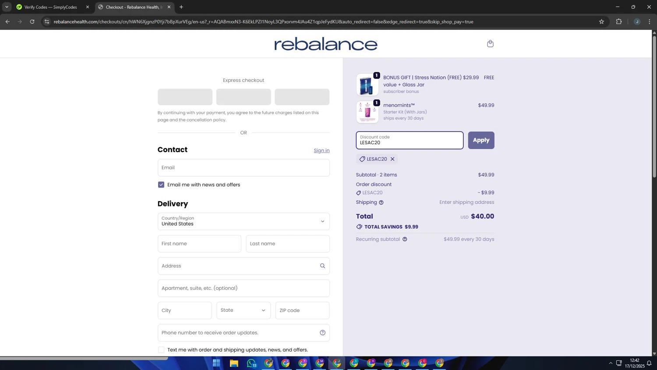Open the cart bag icon in header

coord(490,43)
